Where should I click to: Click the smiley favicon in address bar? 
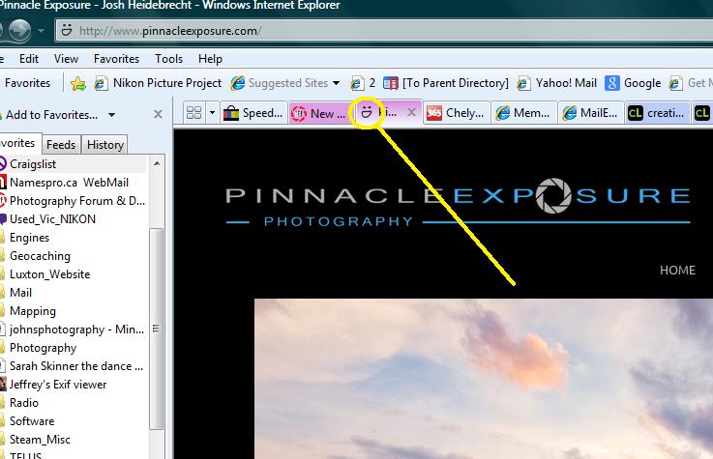(67, 30)
